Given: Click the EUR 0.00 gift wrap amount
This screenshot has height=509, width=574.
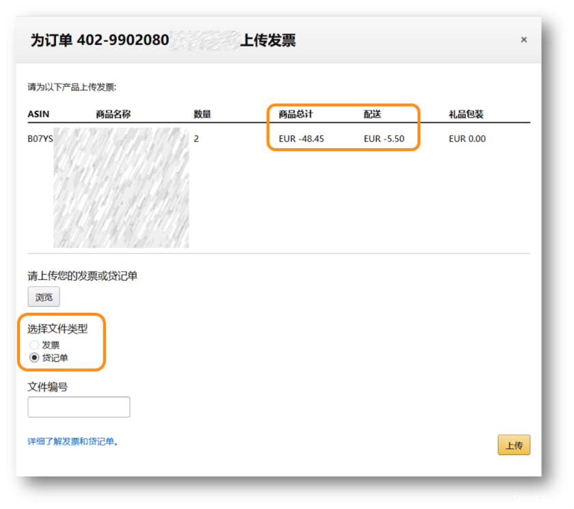Looking at the screenshot, I should click(467, 139).
